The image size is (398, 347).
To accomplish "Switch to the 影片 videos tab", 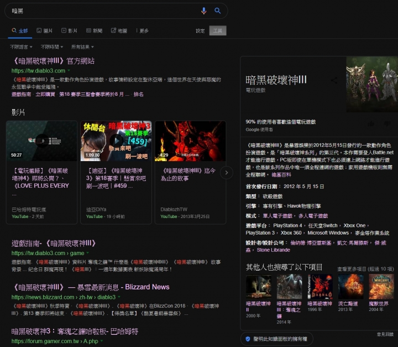I will point(69,31).
